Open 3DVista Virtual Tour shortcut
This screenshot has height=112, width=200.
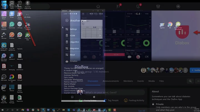pos(4,99)
